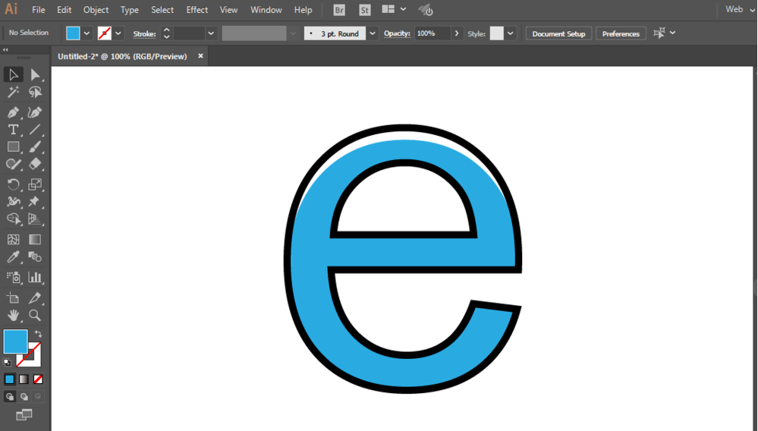The image size is (758, 431).
Task: Select the Type tool
Action: click(13, 130)
